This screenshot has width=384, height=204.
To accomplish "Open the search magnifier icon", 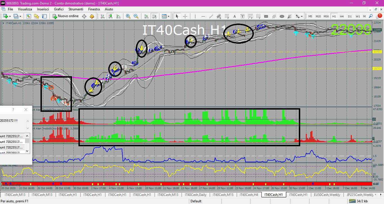I will (371, 16).
